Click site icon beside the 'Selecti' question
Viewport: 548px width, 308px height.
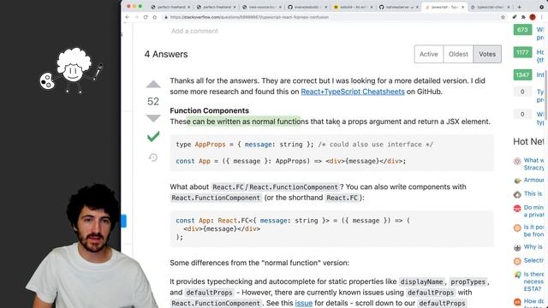pos(517,261)
